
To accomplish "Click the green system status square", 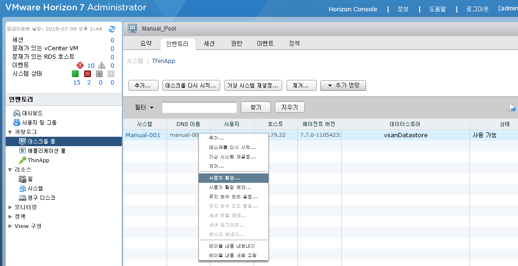I will (75, 74).
